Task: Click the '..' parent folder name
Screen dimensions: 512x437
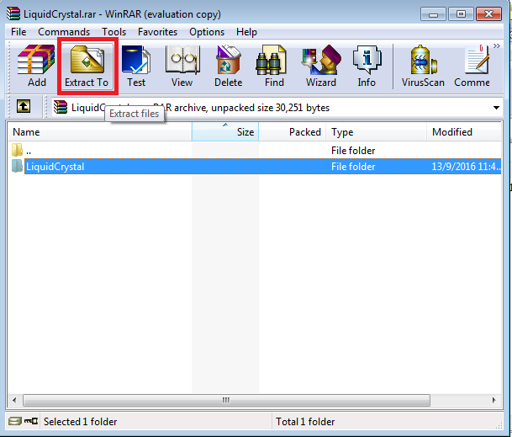Action: click(29, 152)
